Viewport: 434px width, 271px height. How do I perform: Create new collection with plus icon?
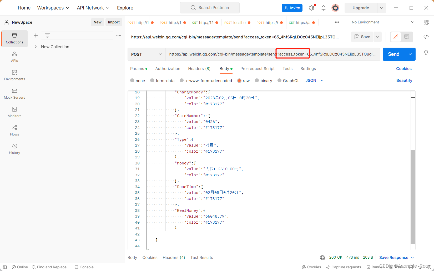point(36,36)
